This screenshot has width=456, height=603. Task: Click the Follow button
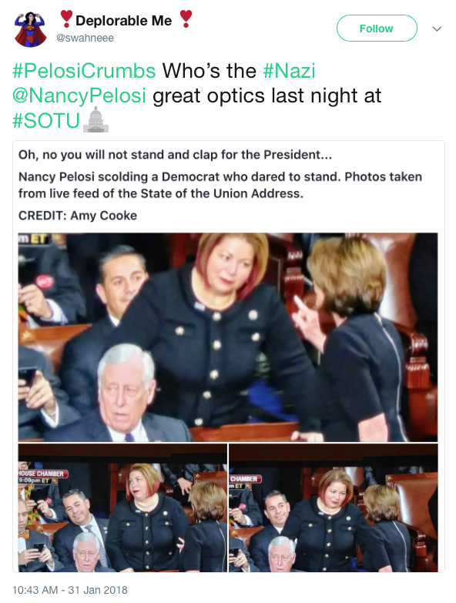pos(377,28)
